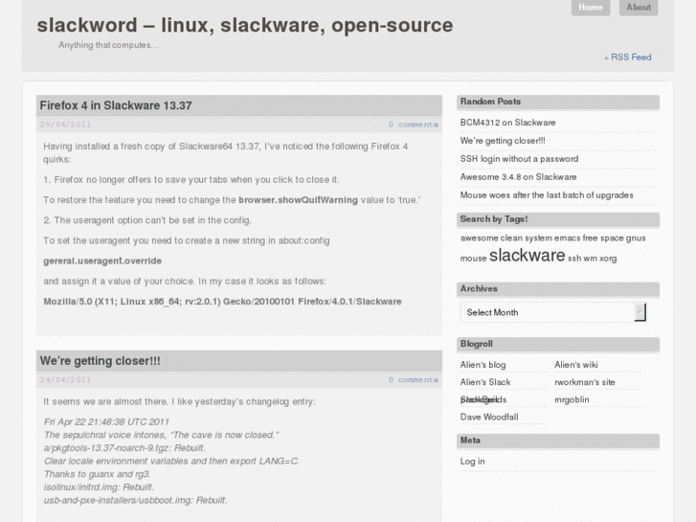This screenshot has height=522, width=696.
Task: Open 'SSH login without a password' post
Action: click(519, 159)
